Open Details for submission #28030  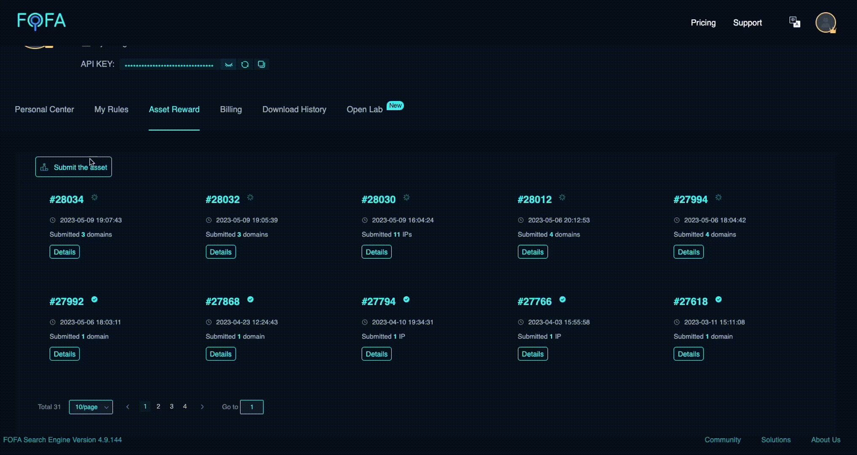tap(376, 252)
